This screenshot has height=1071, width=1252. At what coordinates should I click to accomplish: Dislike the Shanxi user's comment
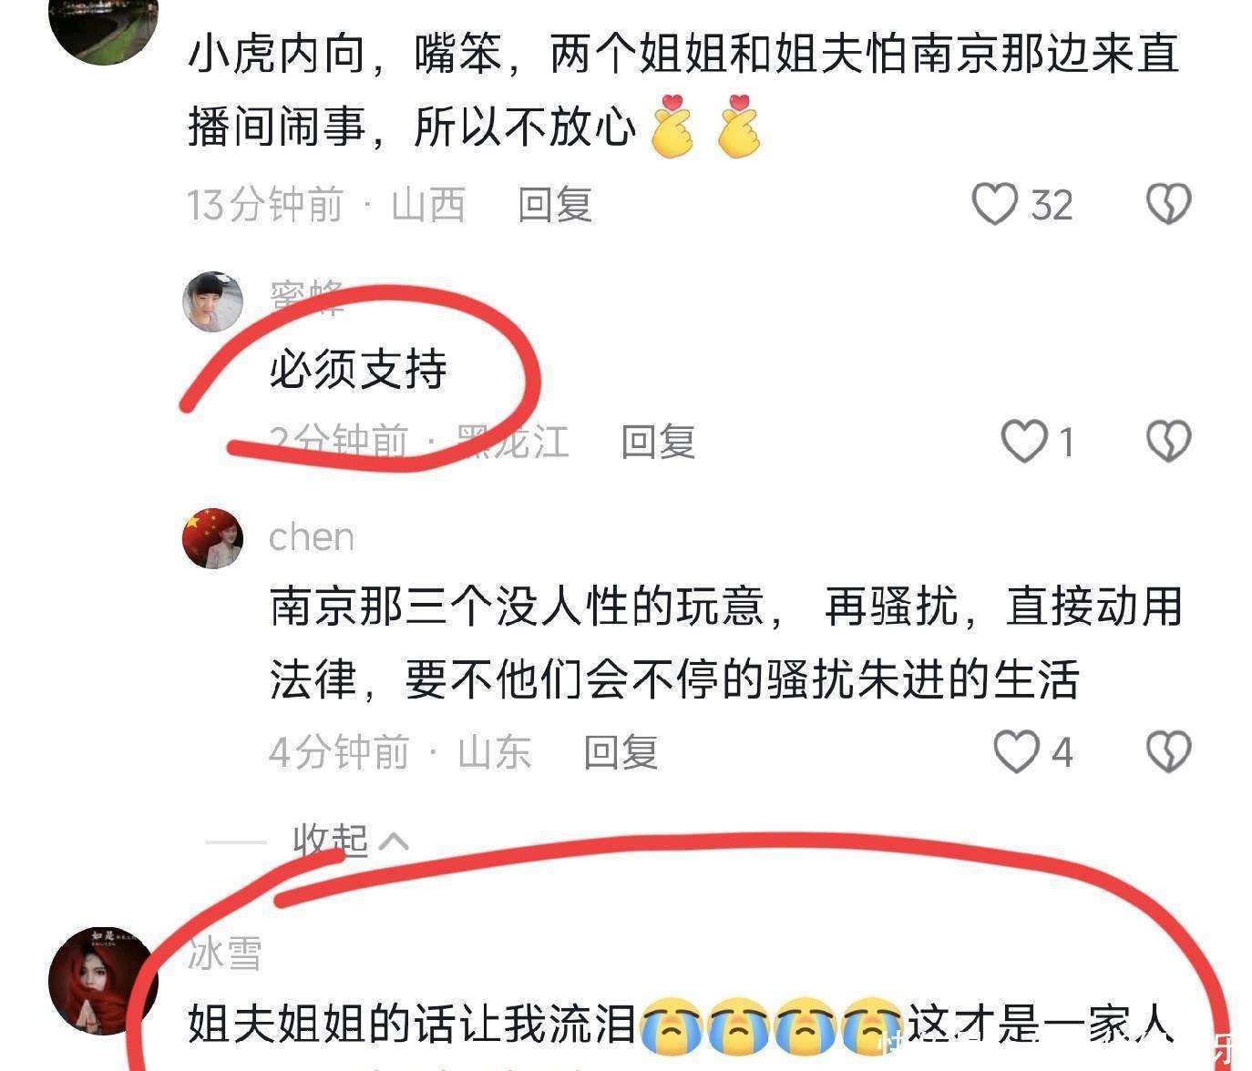(1168, 204)
